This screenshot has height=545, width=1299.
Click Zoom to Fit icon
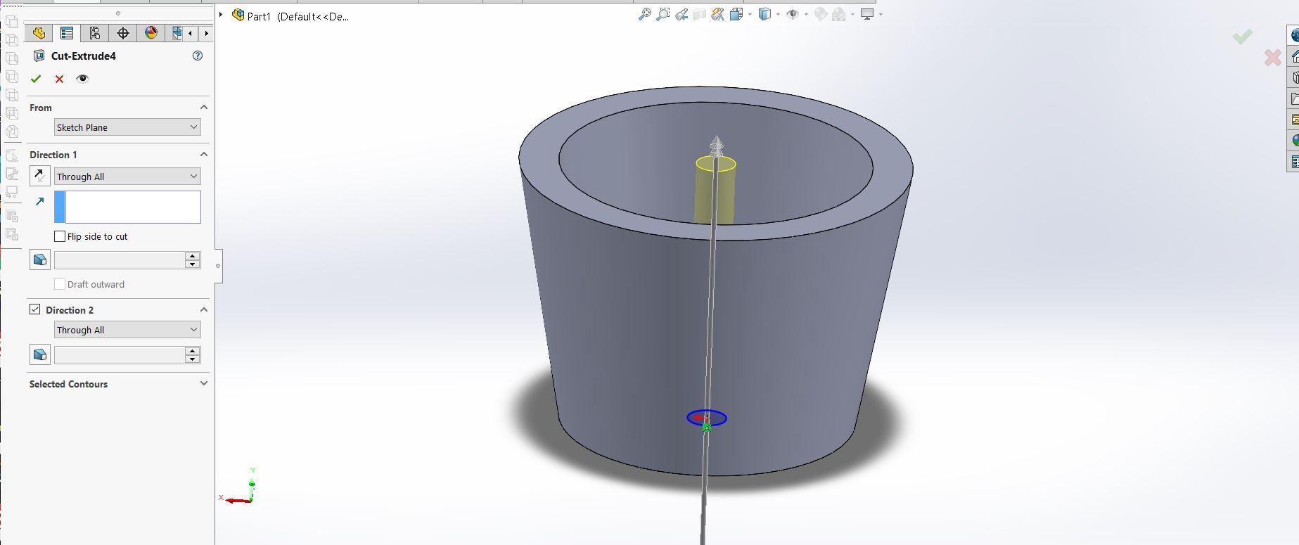coord(645,14)
